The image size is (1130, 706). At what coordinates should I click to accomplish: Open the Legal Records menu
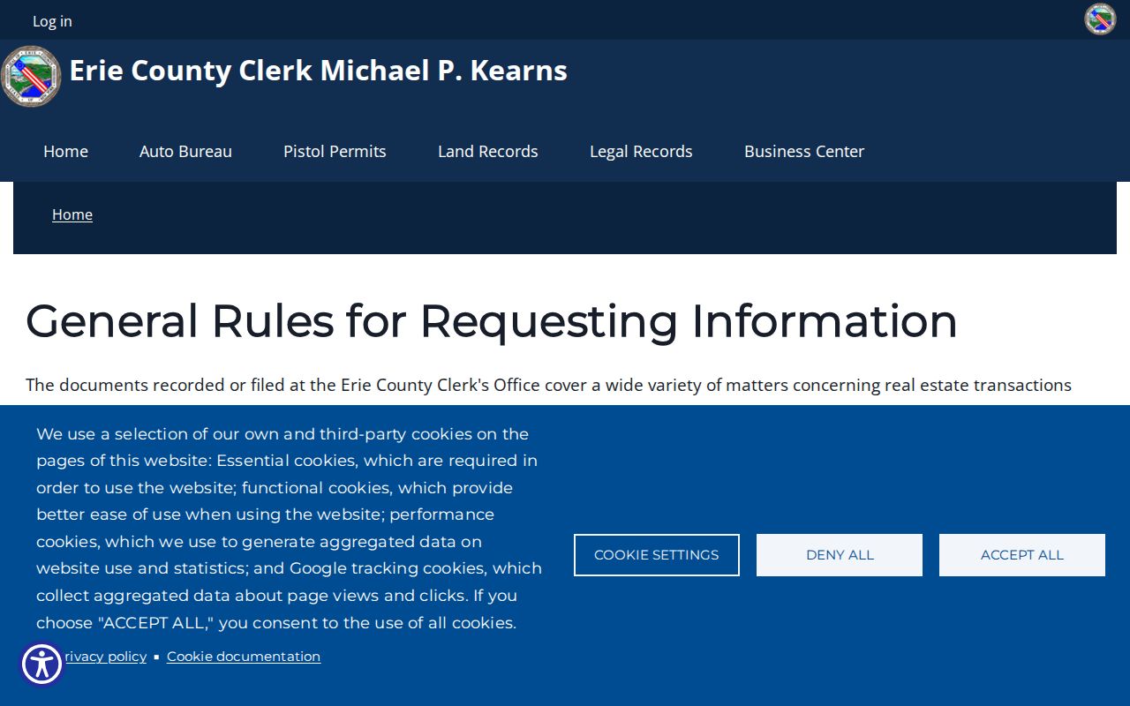tap(641, 151)
